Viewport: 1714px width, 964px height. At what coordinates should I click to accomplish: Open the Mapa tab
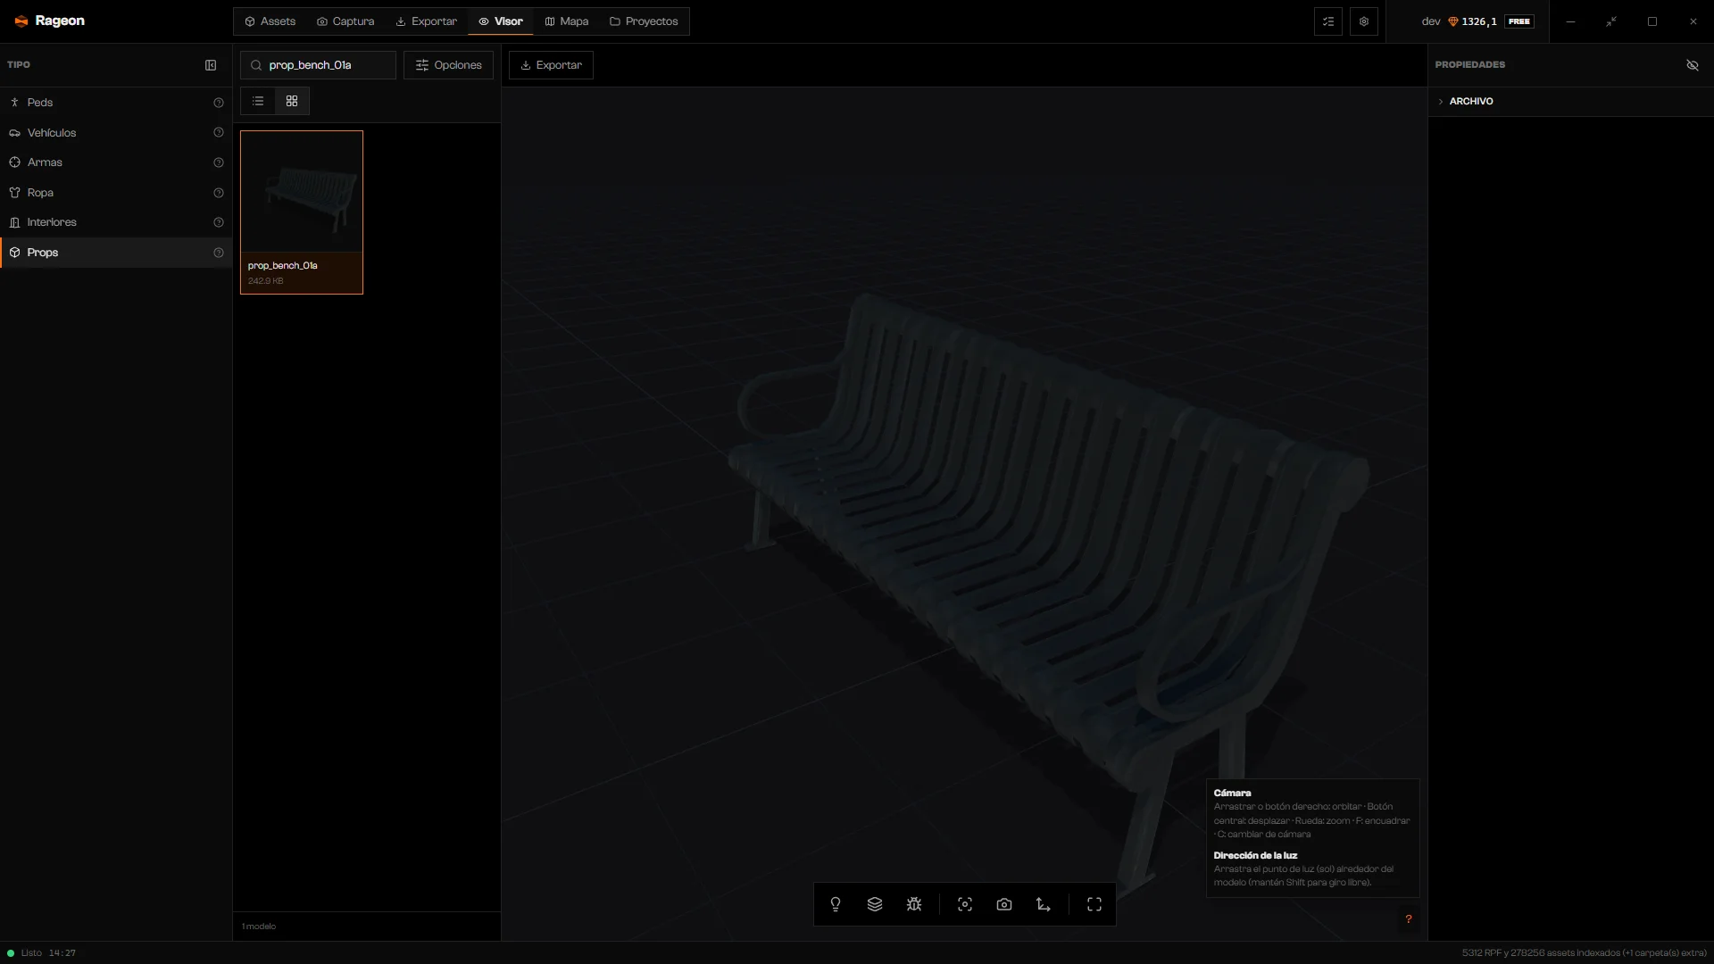567,21
